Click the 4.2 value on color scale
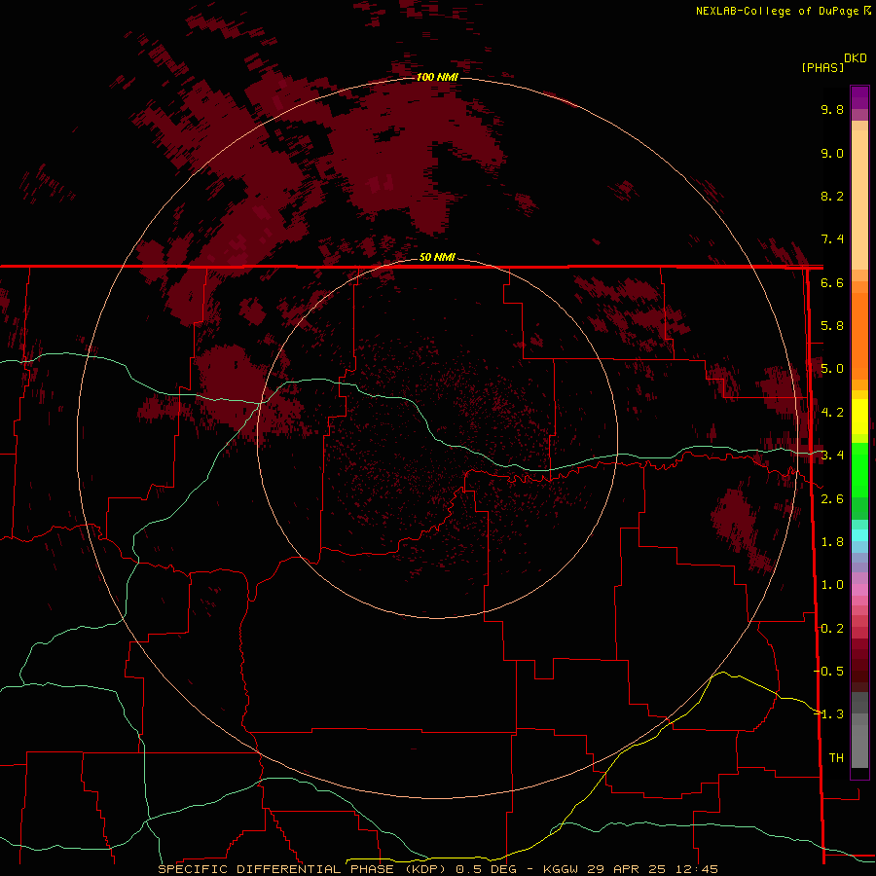Image resolution: width=876 pixels, height=876 pixels. coord(832,413)
